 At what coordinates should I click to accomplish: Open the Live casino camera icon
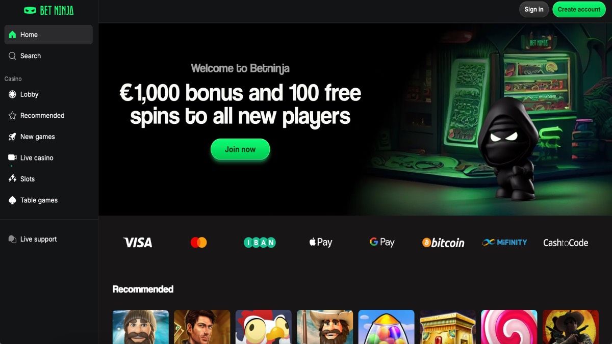pos(12,158)
